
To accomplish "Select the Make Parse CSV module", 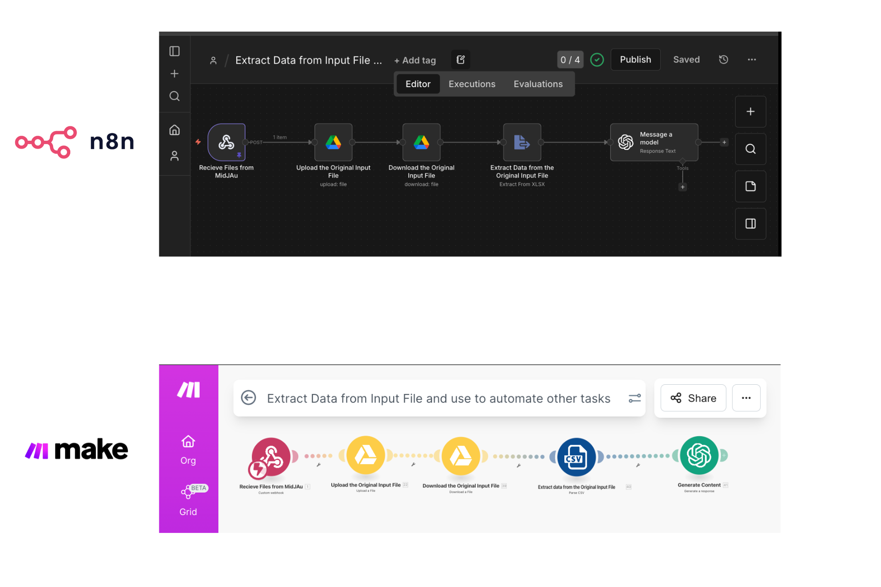I will coord(576,457).
